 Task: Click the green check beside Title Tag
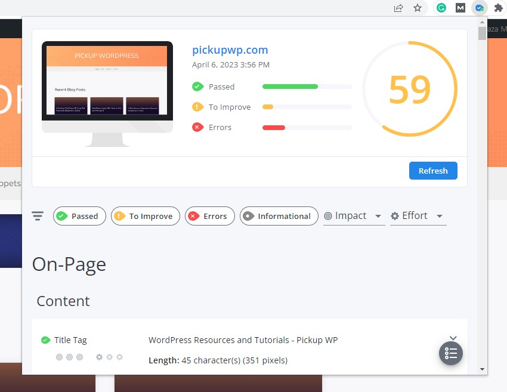tap(45, 340)
